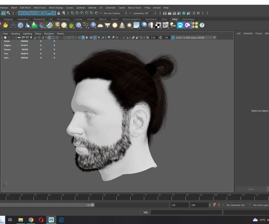The image size is (269, 224).
Task: Open the Deform menu
Action: pos(92,8)
